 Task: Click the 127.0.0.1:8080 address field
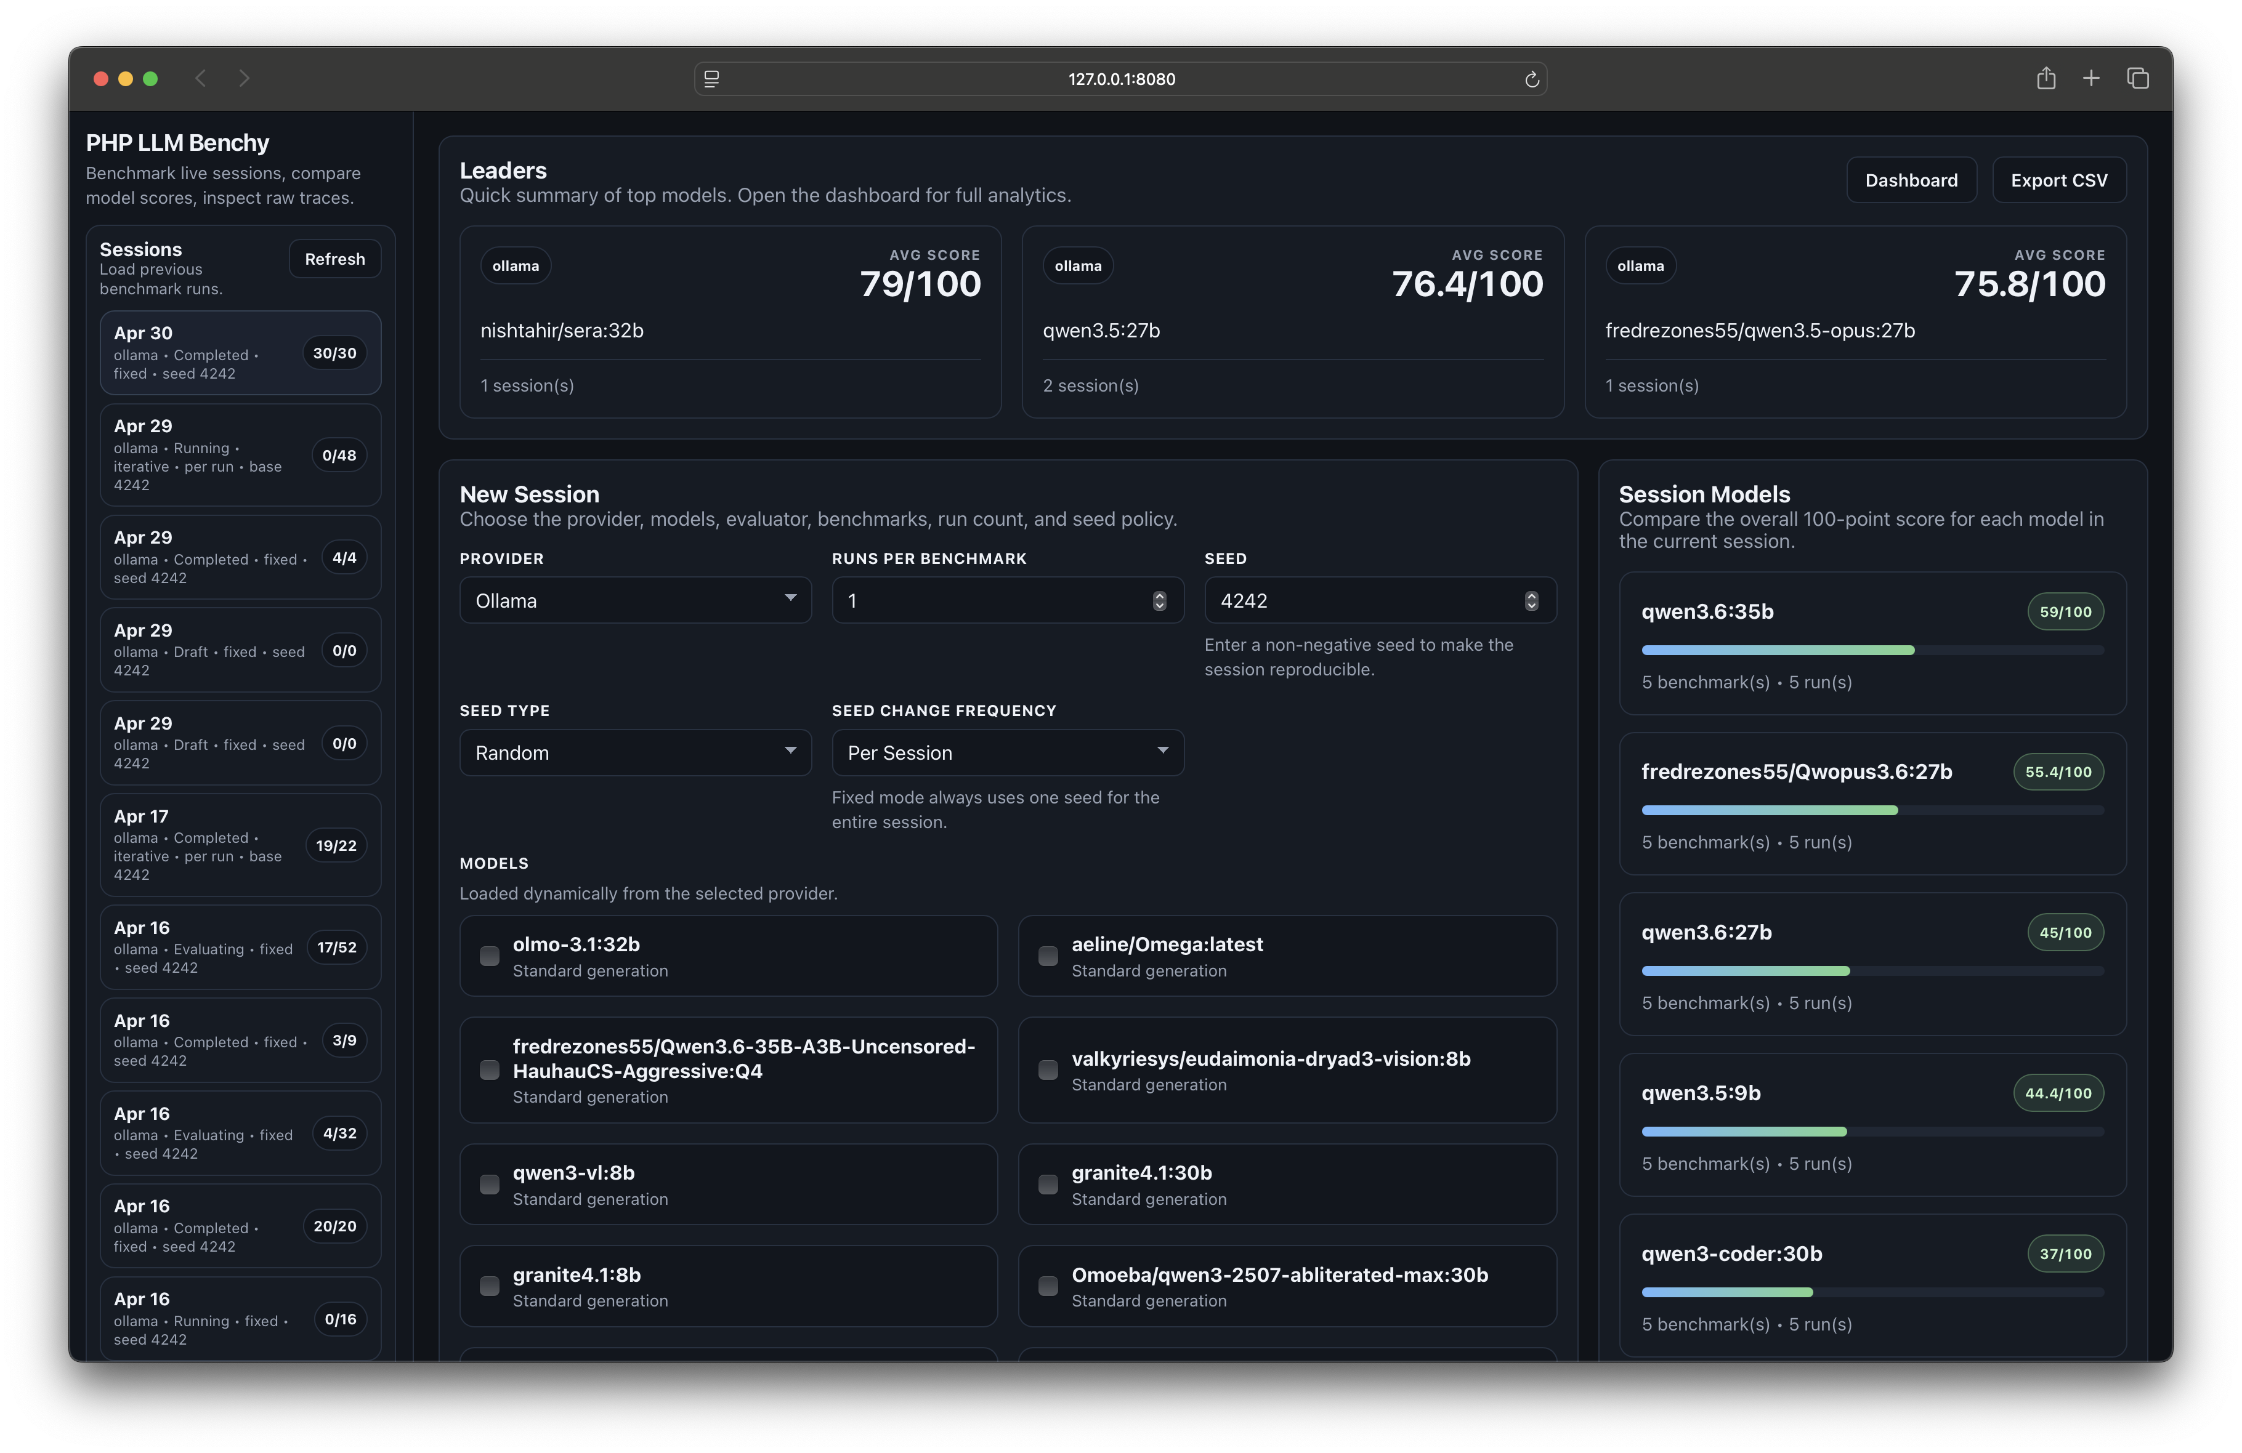(1121, 79)
